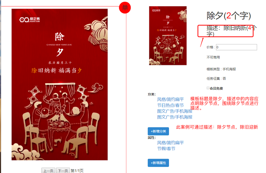Open the 节日热点/春节 category link
The image size is (266, 173).
pyautogui.click(x=170, y=105)
